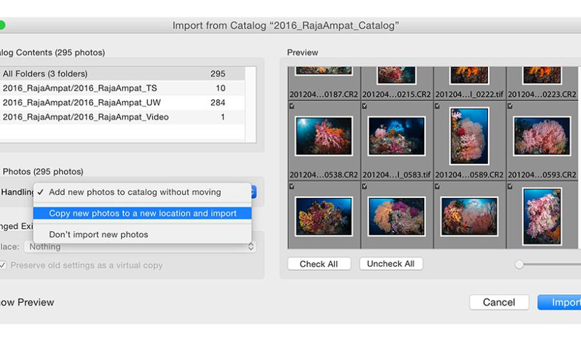Select the 201204...0538.CR2 coral thumbnail
This screenshot has width=581, height=361.
tap(323, 136)
